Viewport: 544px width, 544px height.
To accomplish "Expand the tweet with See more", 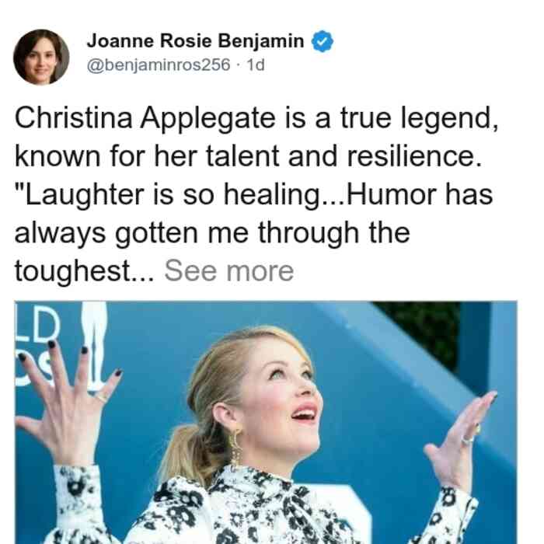I will pyautogui.click(x=229, y=270).
